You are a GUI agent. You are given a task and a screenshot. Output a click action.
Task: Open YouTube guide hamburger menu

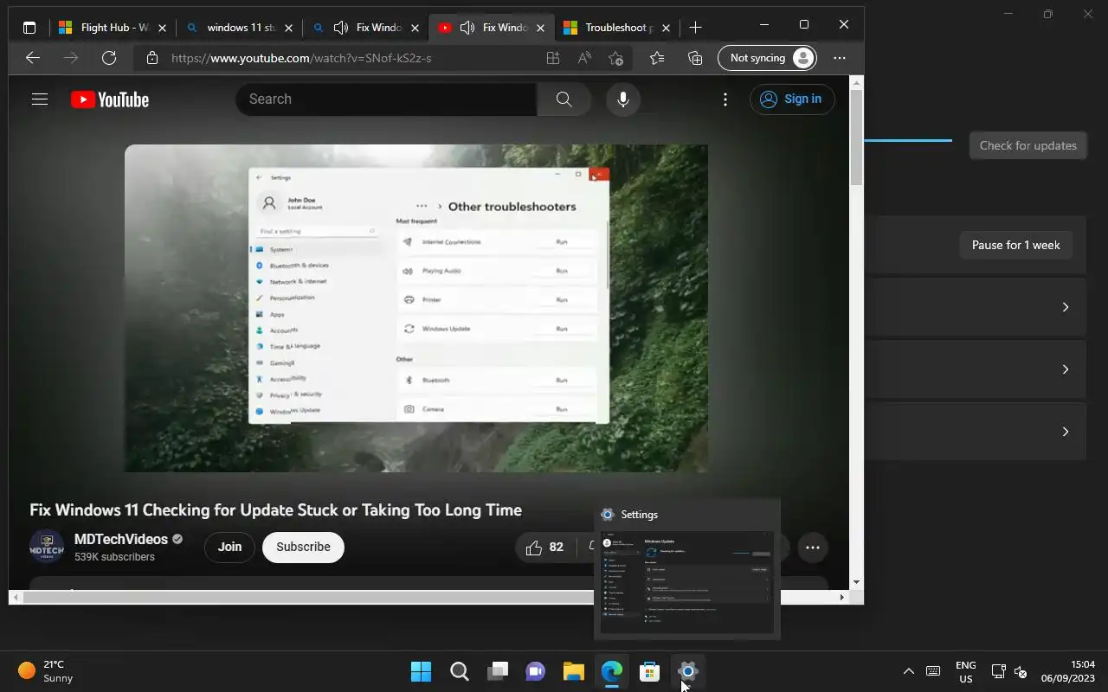[x=39, y=99]
